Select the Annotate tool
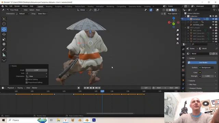The width and height of the screenshot is (219, 123). (4, 50)
